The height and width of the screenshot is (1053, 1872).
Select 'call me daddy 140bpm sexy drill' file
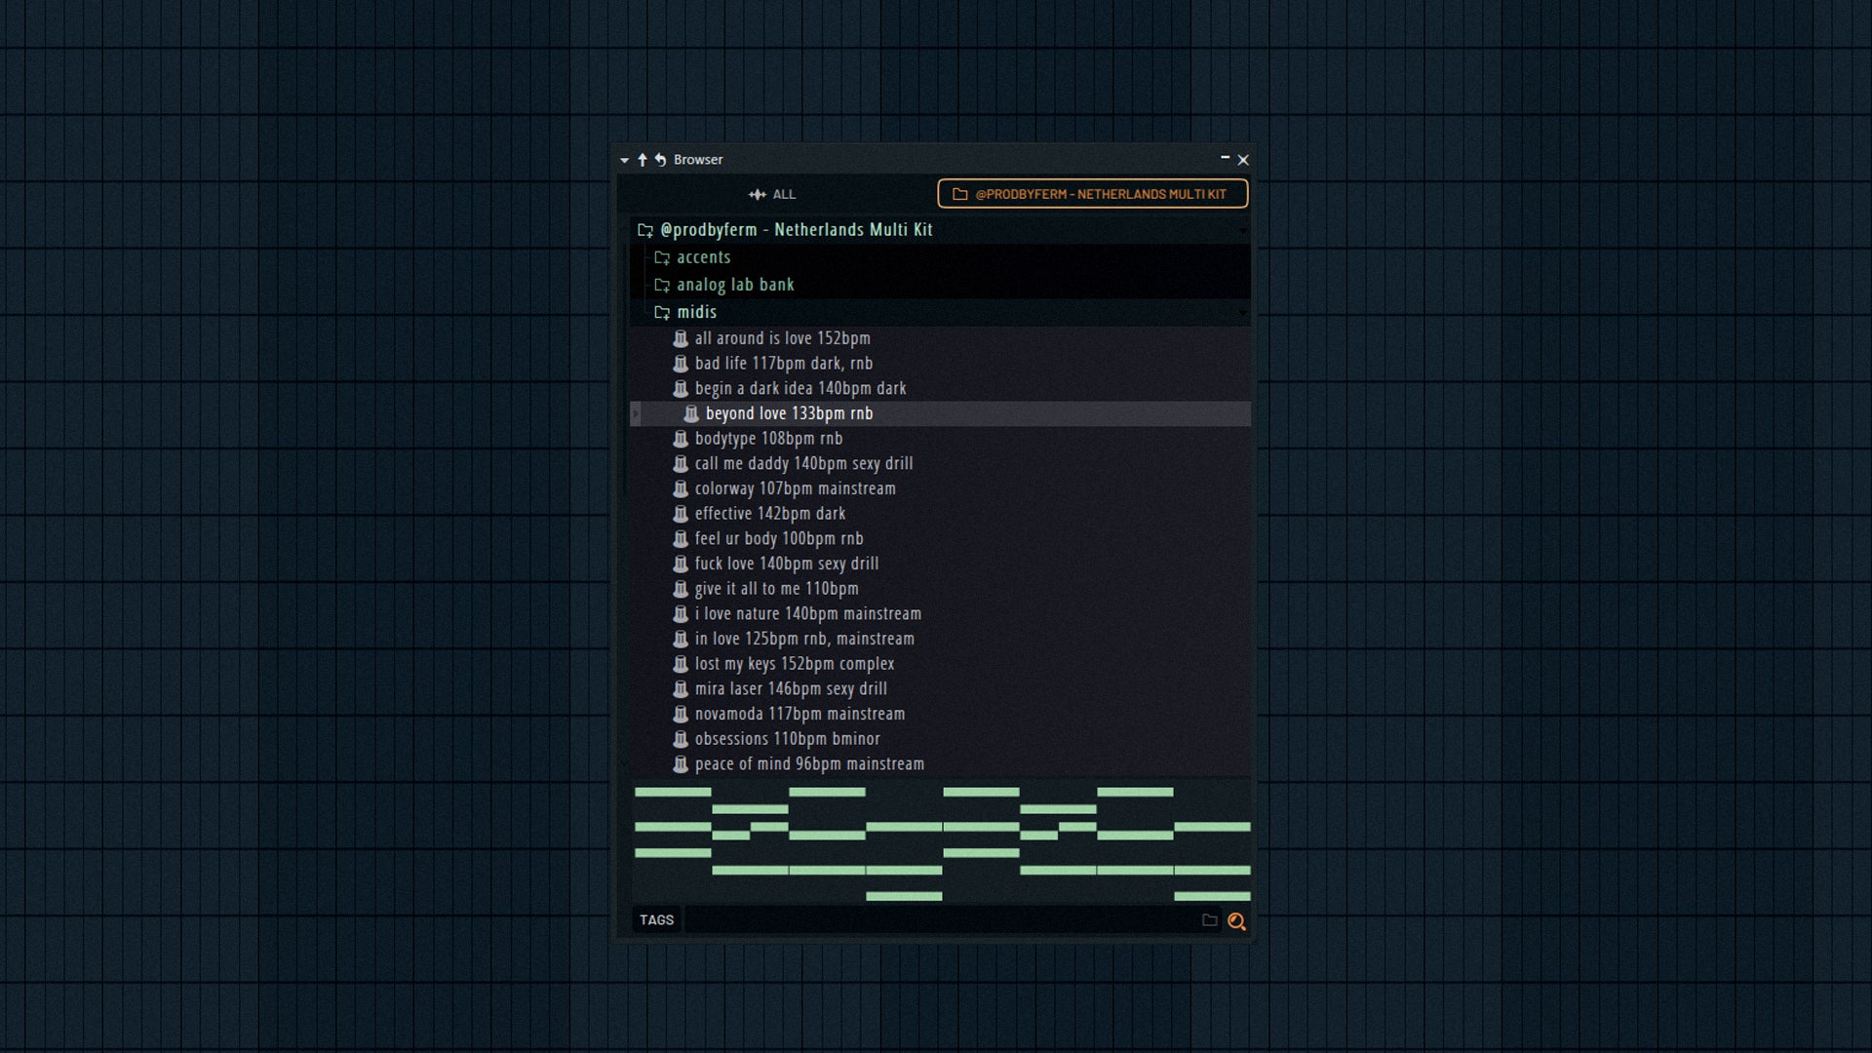click(940, 464)
